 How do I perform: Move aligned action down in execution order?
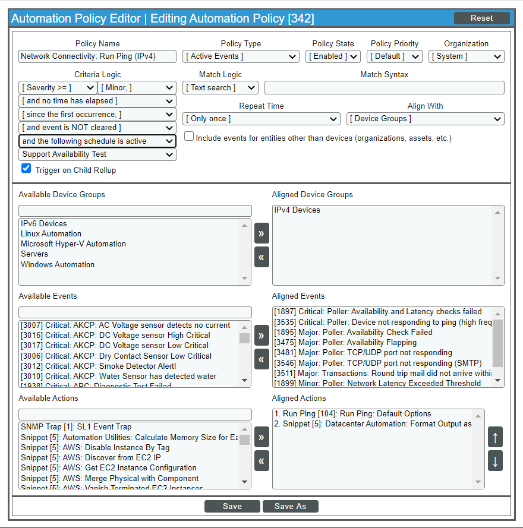tap(495, 460)
